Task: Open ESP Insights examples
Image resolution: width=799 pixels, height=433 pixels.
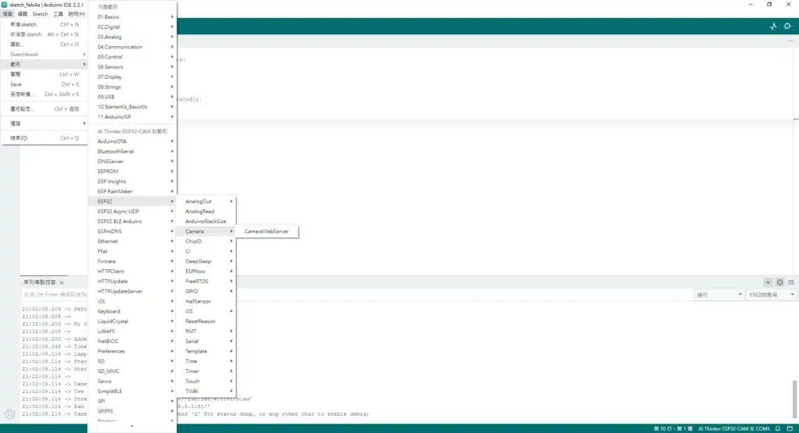Action: coord(133,181)
